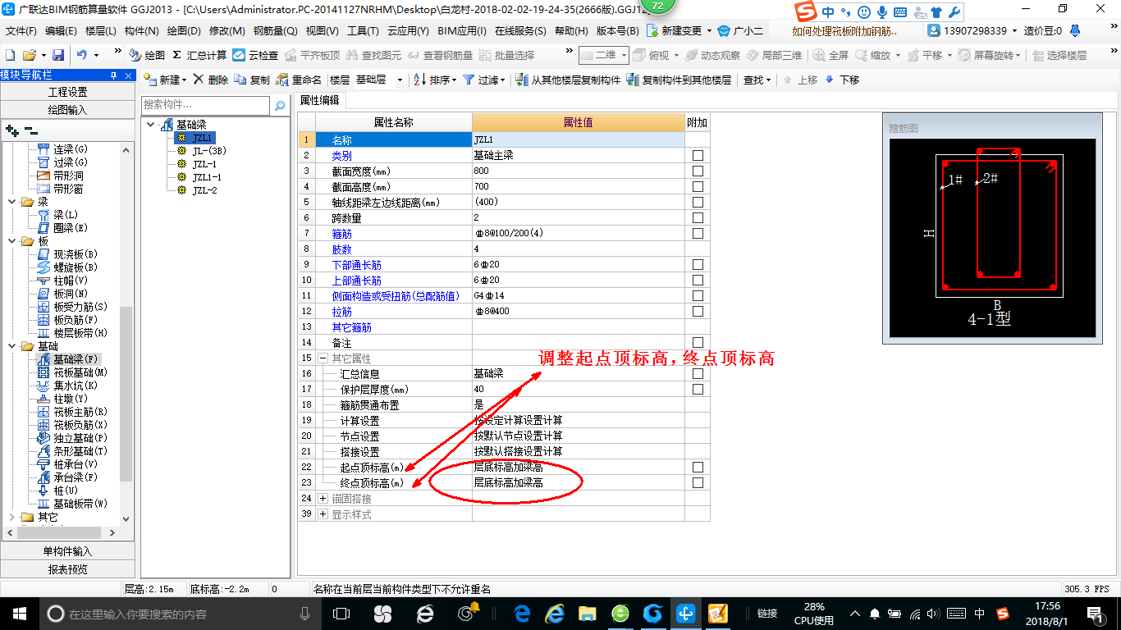Tick the 附加 checkbox for 终点顶标高 row
This screenshot has width=1121, height=630.
(x=698, y=482)
